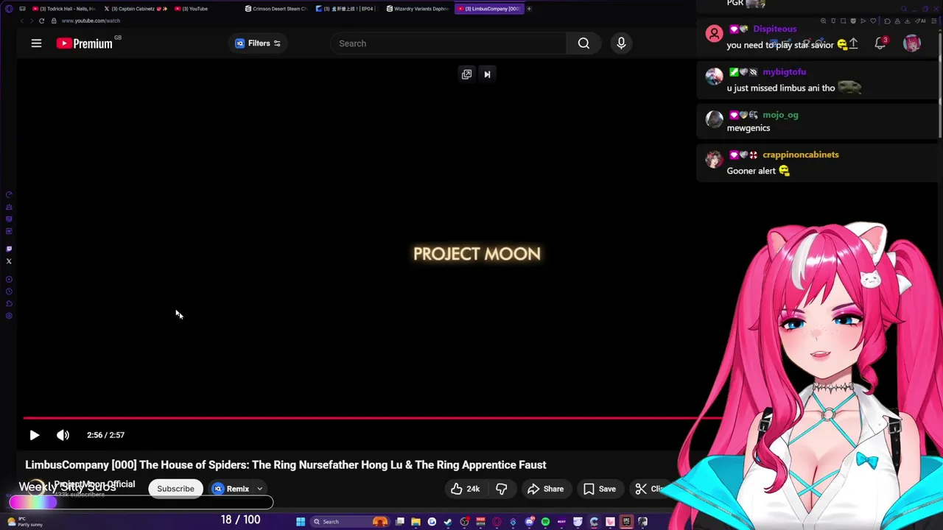Open sidebar settings gear icon
The image size is (943, 530).
click(9, 316)
